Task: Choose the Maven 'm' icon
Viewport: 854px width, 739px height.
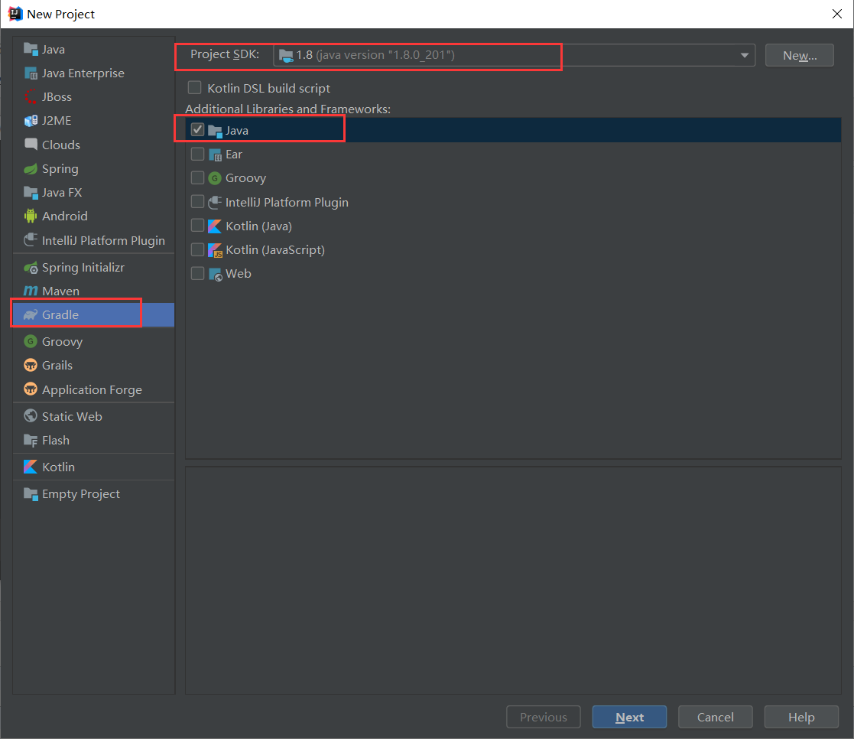Action: click(31, 291)
